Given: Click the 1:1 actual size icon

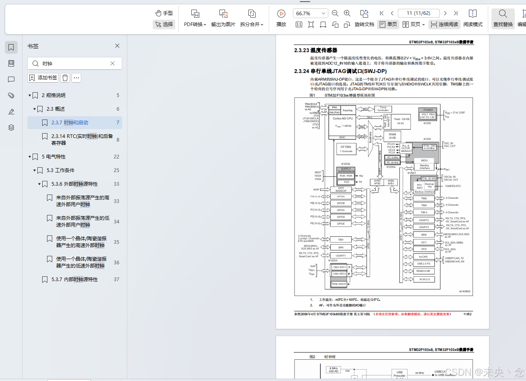Looking at the screenshot, I should (299, 24).
